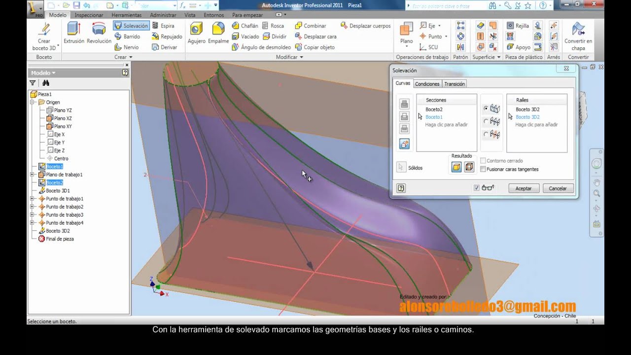Click Desplazar cara tool
631x355 pixels.
[315, 36]
